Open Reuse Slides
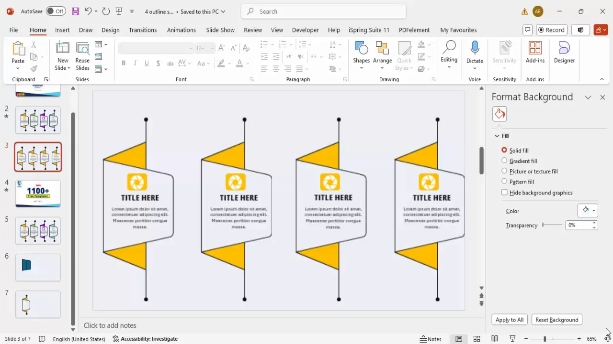The width and height of the screenshot is (613, 344). coord(82,56)
